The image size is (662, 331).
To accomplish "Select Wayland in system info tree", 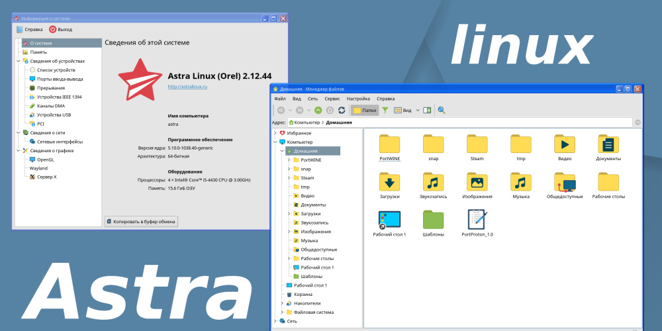I will tap(38, 168).
